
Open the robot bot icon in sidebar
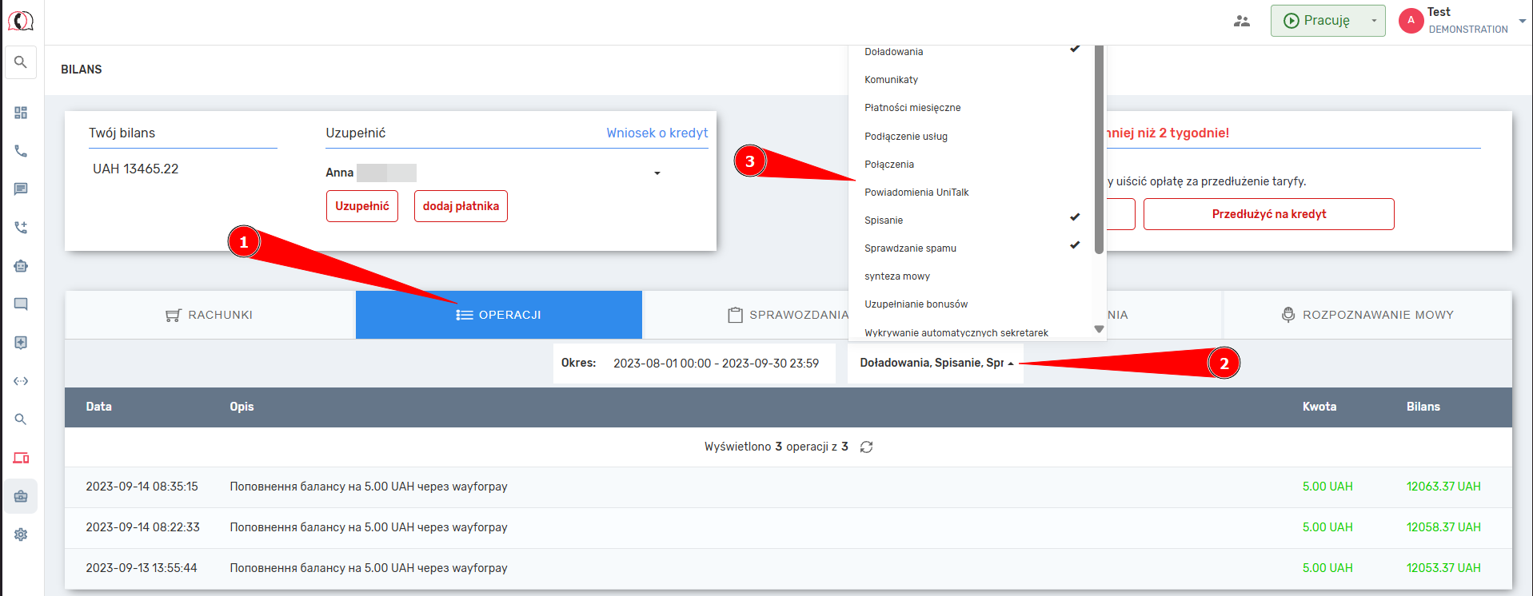point(21,266)
